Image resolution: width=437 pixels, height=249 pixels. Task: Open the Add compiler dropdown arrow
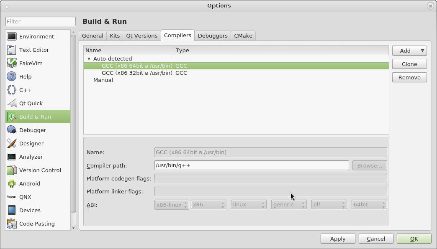point(422,51)
